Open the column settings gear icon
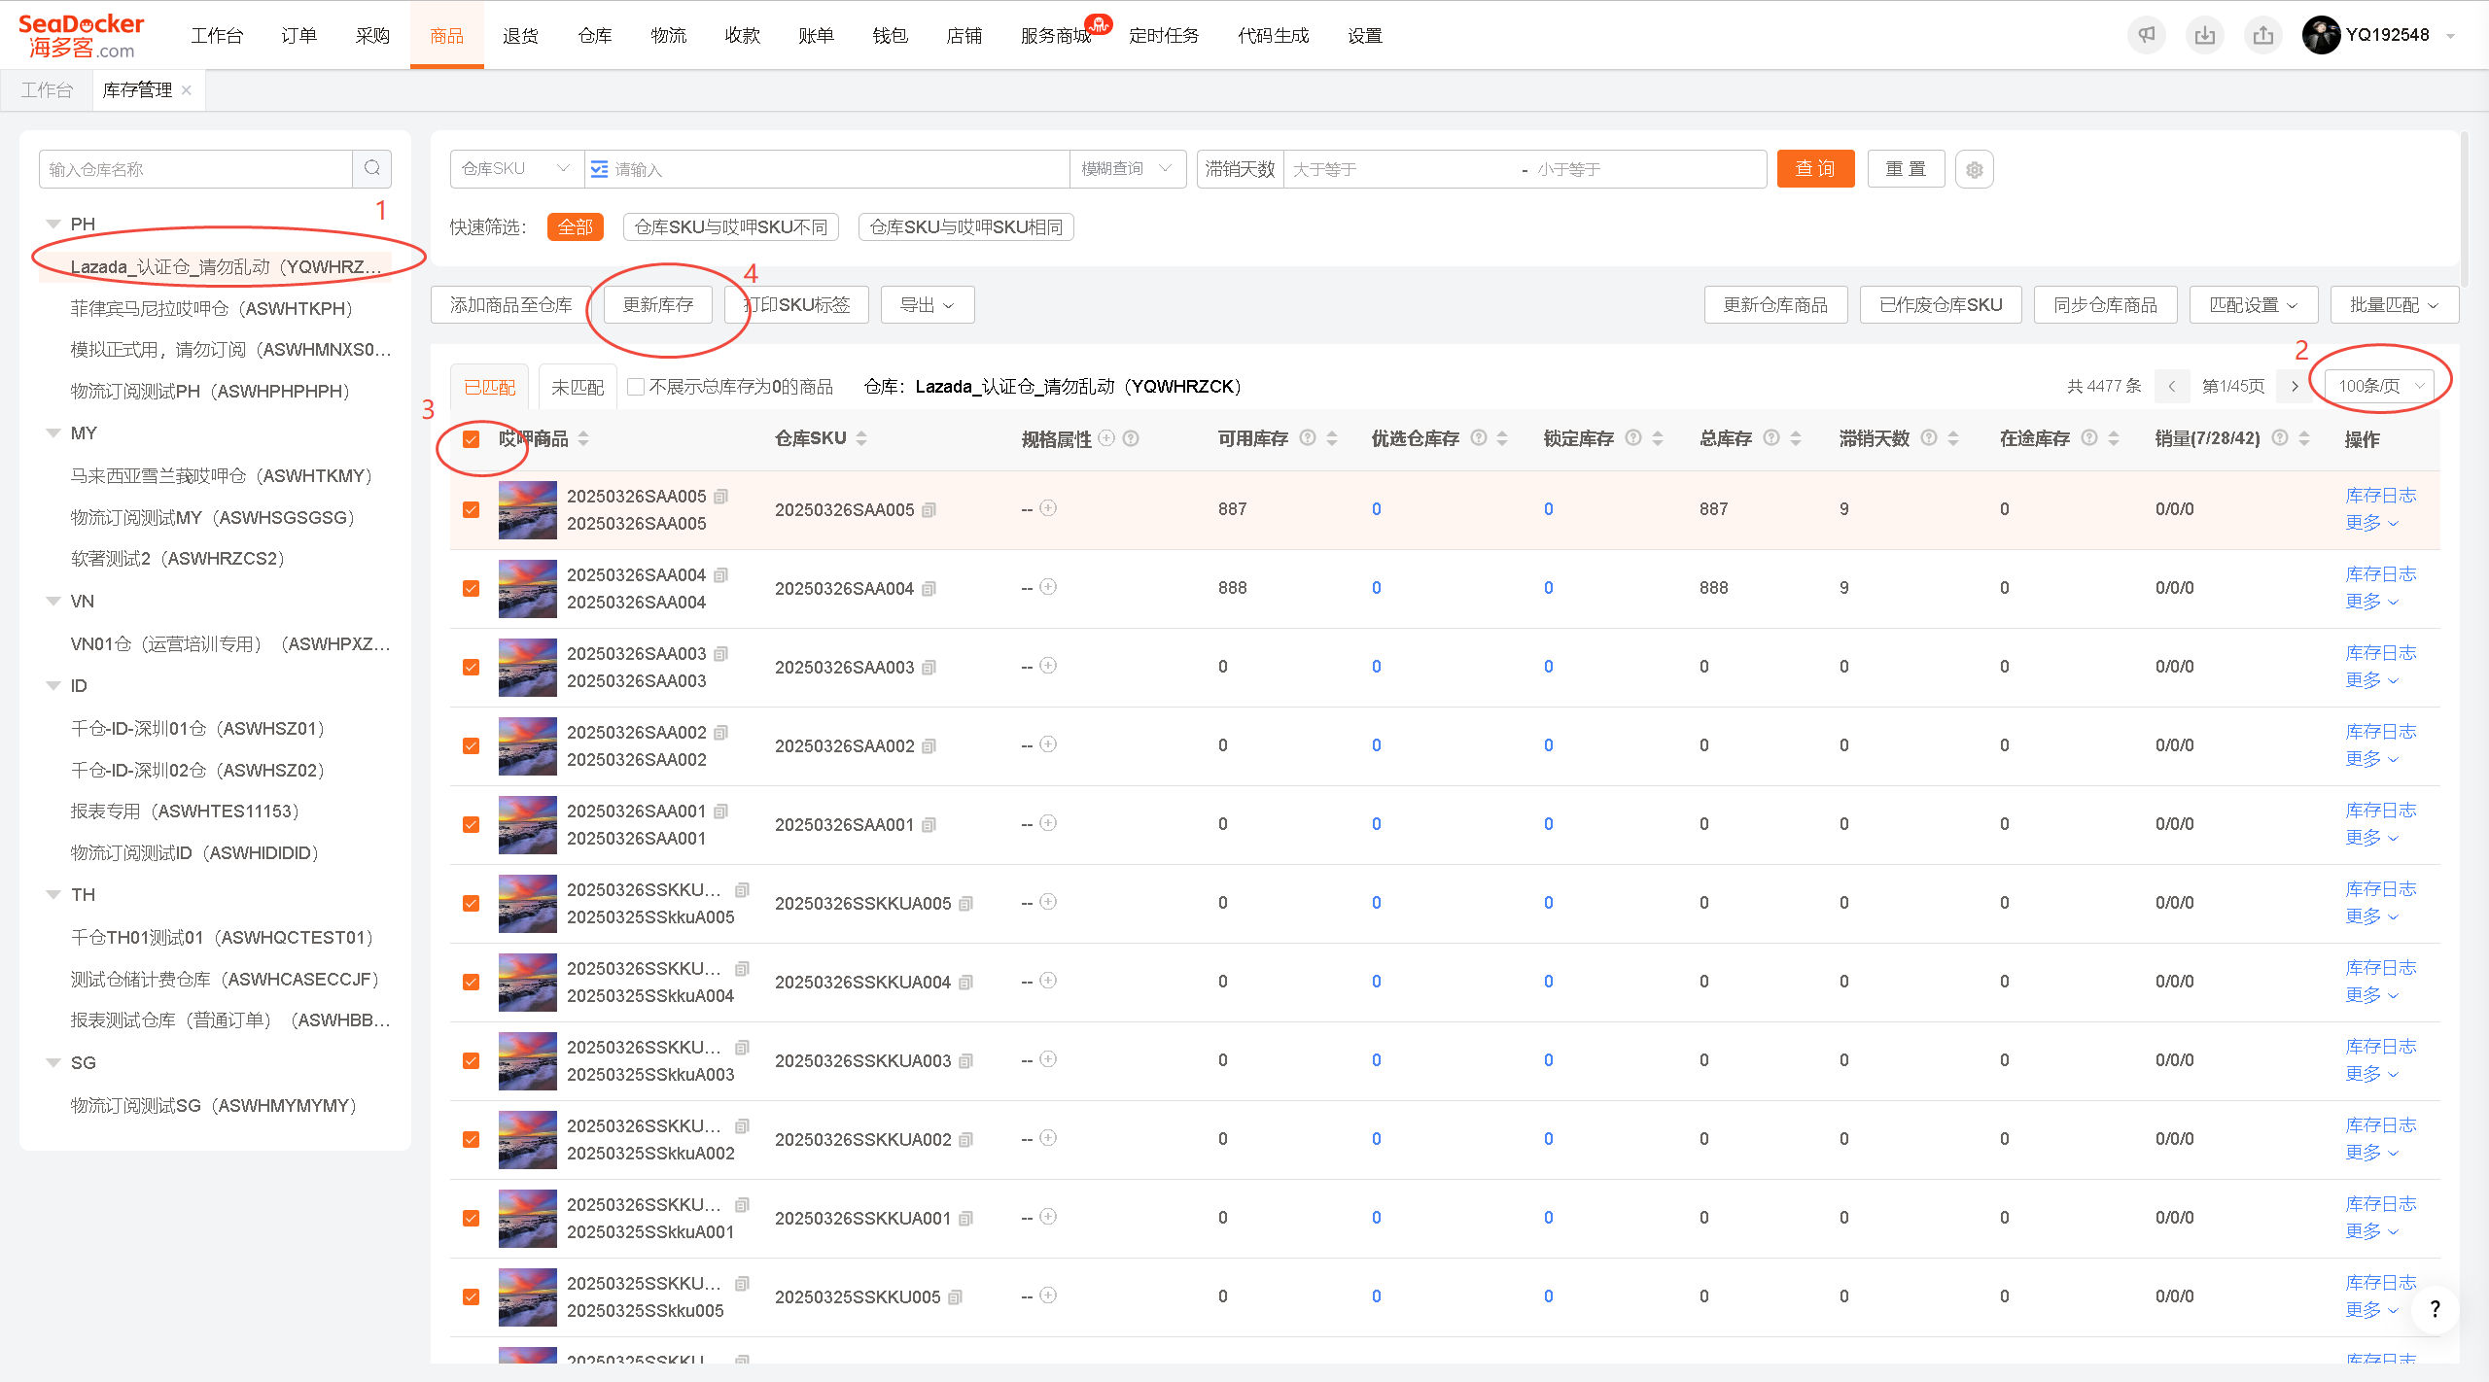Image resolution: width=2489 pixels, height=1382 pixels. click(1975, 169)
